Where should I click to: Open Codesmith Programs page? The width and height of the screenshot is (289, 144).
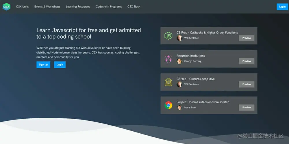109,7
